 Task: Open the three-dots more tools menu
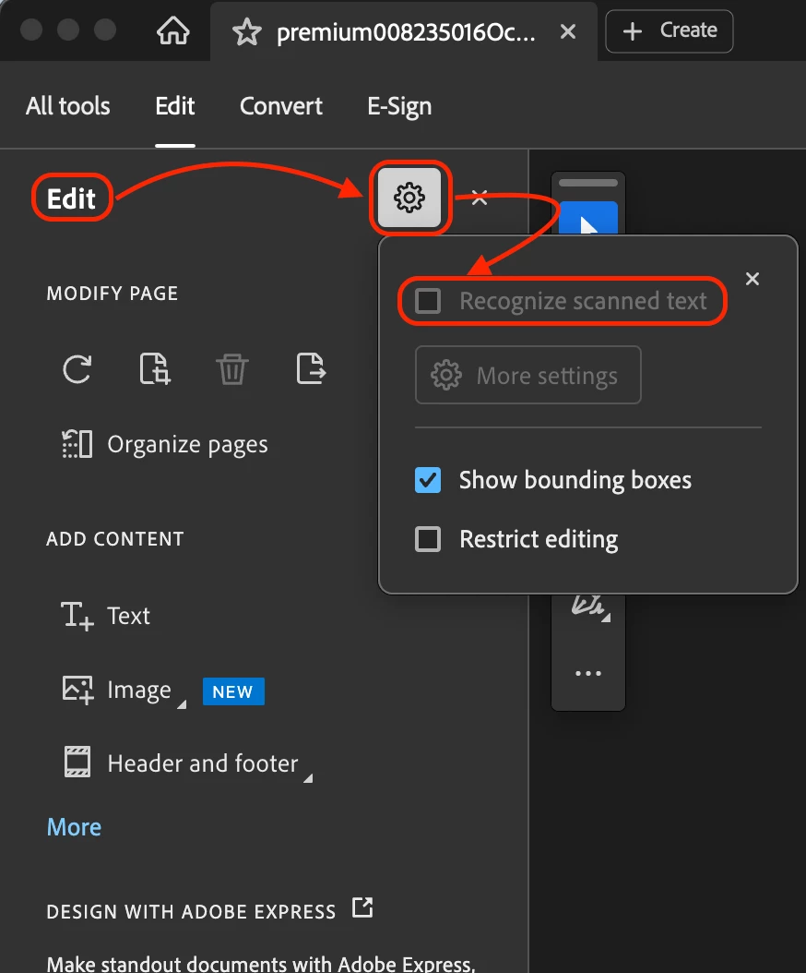click(587, 673)
